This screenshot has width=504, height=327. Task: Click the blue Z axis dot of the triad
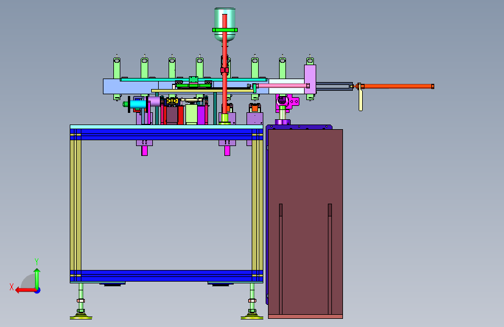[38, 290]
